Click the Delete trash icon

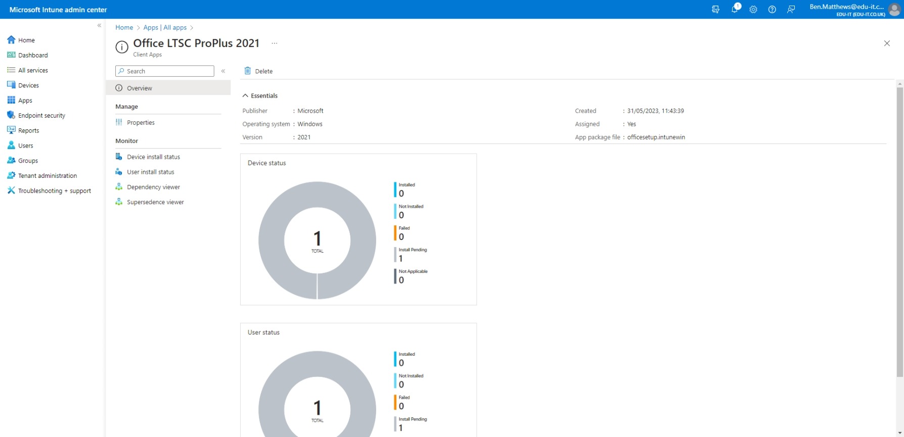[x=248, y=71]
